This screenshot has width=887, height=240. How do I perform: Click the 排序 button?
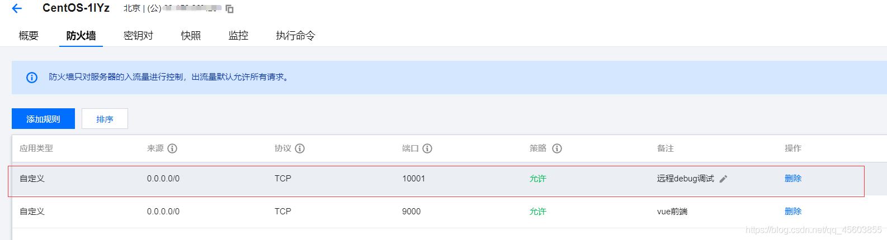coord(105,119)
